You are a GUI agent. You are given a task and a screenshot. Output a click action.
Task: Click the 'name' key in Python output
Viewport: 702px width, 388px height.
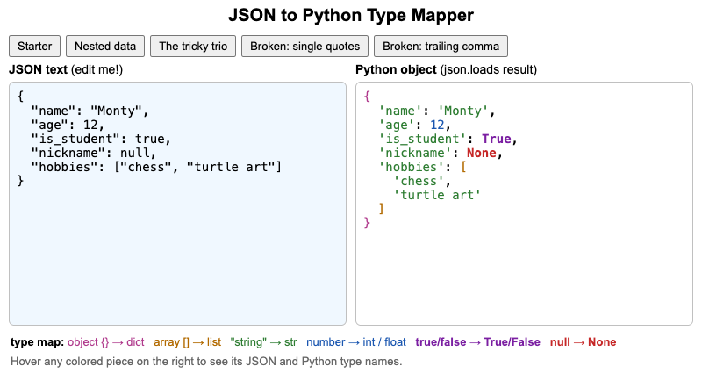400,111
